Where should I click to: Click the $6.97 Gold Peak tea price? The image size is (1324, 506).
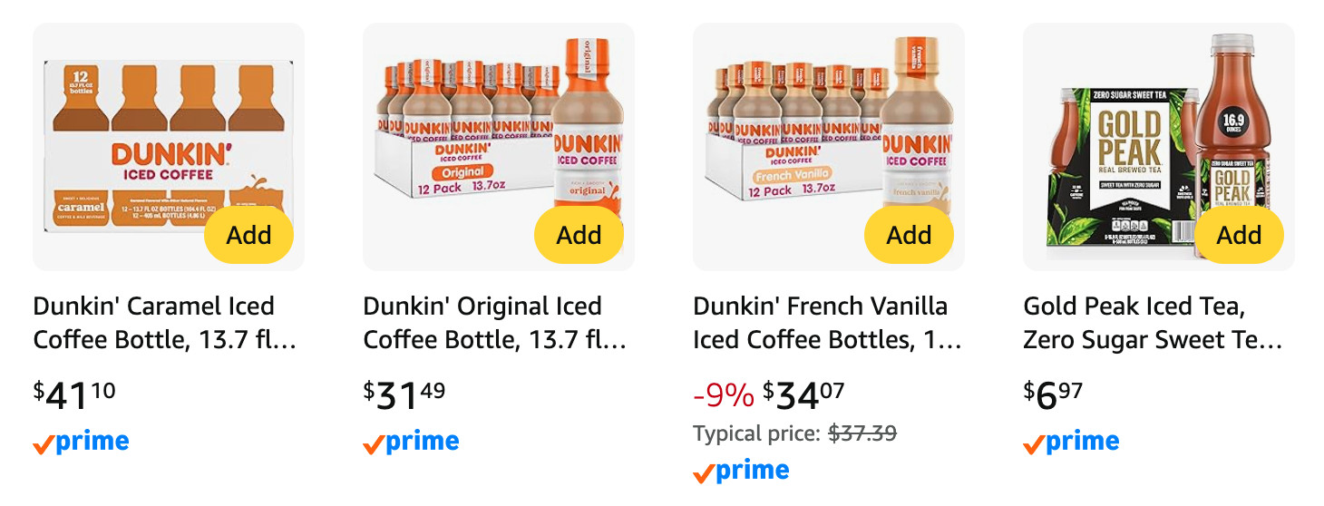point(1053,395)
